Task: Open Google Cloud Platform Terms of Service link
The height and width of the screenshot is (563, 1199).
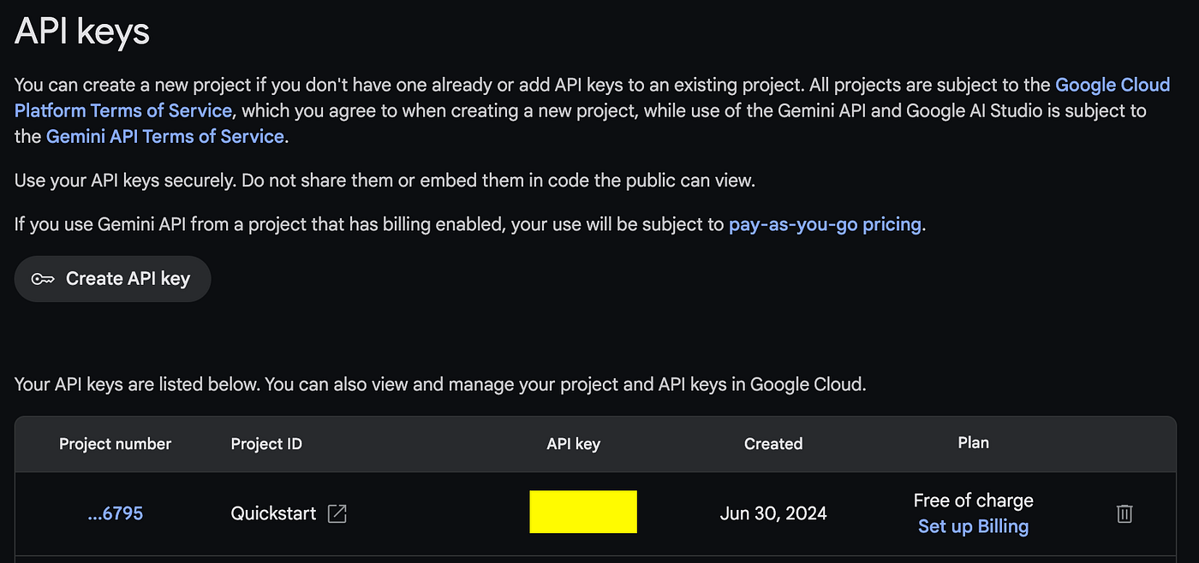Action: tap(123, 110)
